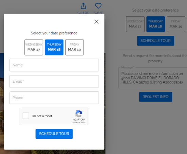
Task: Select Thursday Mar 18 in the dialog
Action: point(54,47)
